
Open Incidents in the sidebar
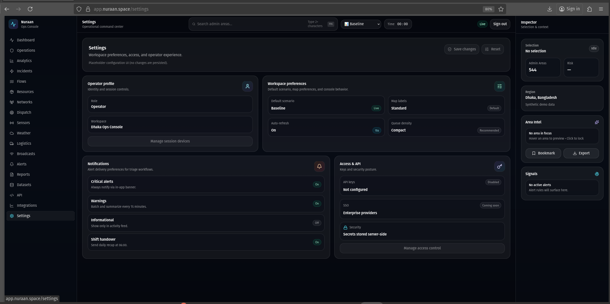[x=25, y=71]
